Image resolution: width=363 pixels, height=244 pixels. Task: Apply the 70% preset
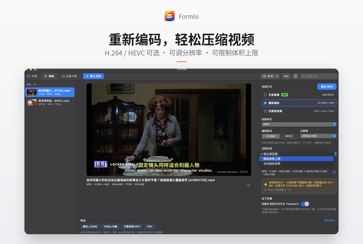pyautogui.click(x=149, y=227)
